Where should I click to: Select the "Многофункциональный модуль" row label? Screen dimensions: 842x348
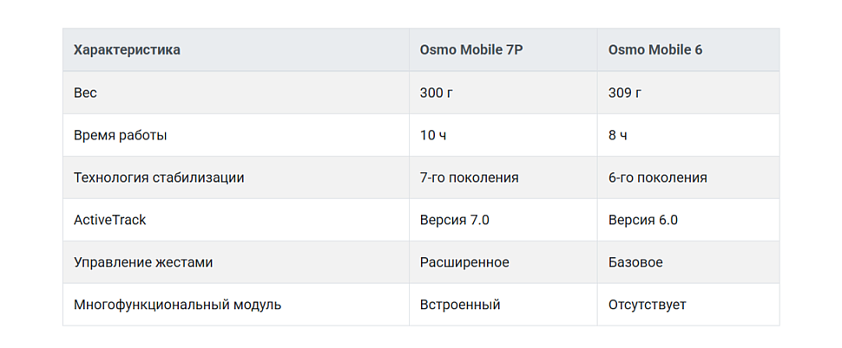pyautogui.click(x=177, y=305)
